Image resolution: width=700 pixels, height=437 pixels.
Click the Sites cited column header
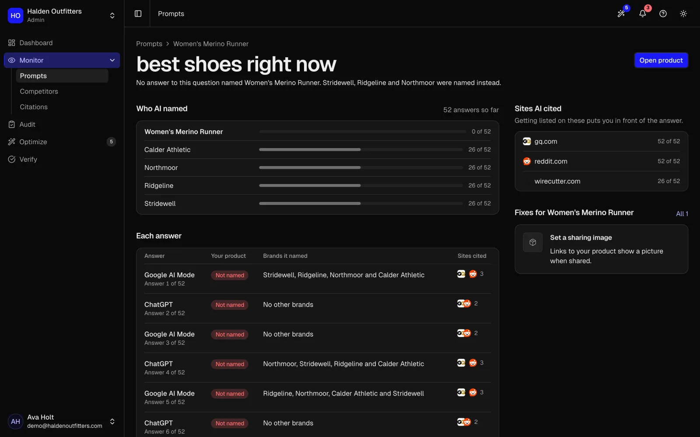point(472,256)
